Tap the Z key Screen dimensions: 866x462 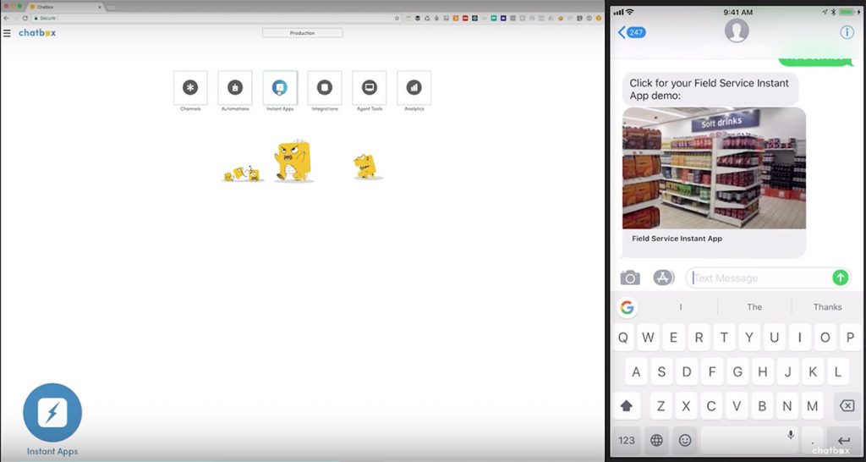tap(660, 406)
